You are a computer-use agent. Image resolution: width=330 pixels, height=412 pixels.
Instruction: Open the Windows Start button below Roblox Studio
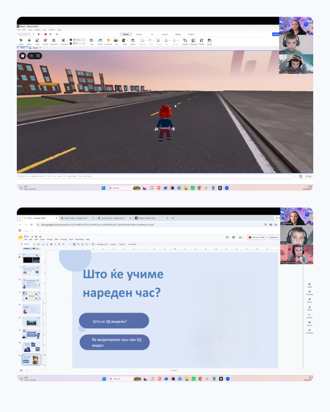tap(103, 188)
